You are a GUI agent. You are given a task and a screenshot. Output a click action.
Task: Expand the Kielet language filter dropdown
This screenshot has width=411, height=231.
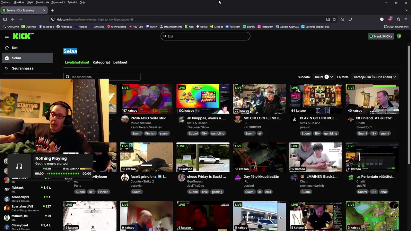point(324,77)
